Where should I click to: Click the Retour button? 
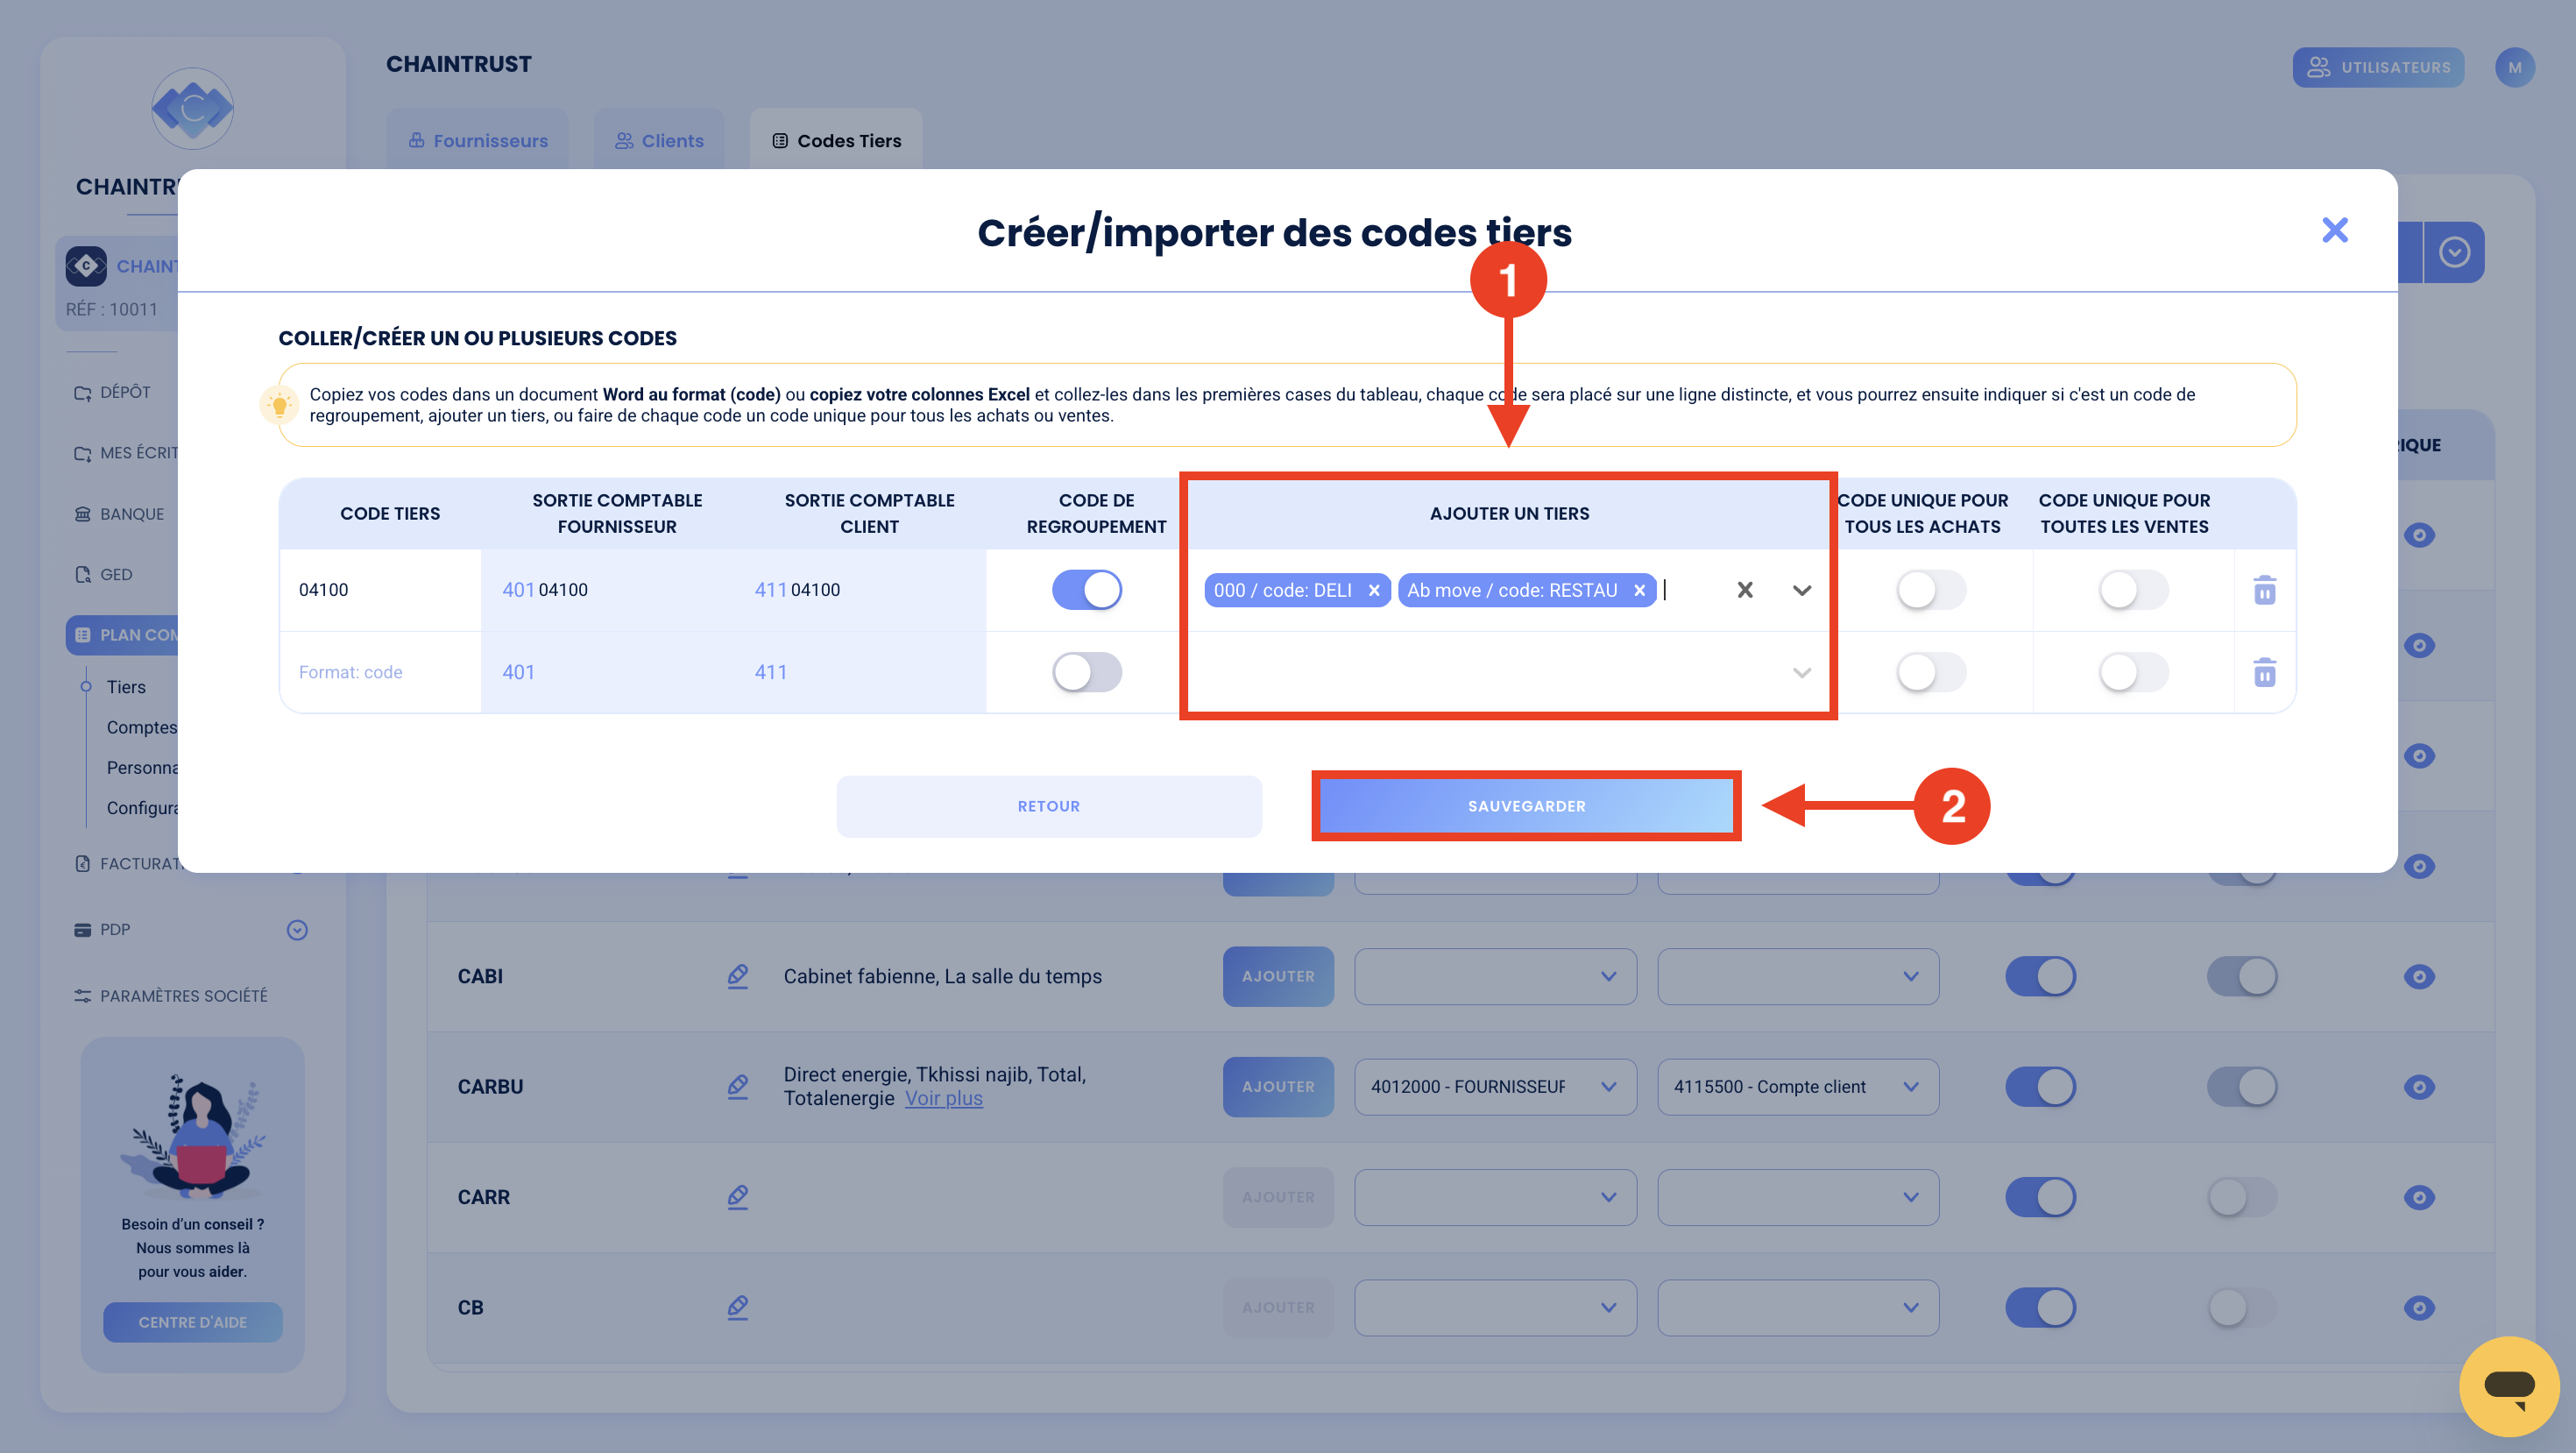(x=1049, y=806)
